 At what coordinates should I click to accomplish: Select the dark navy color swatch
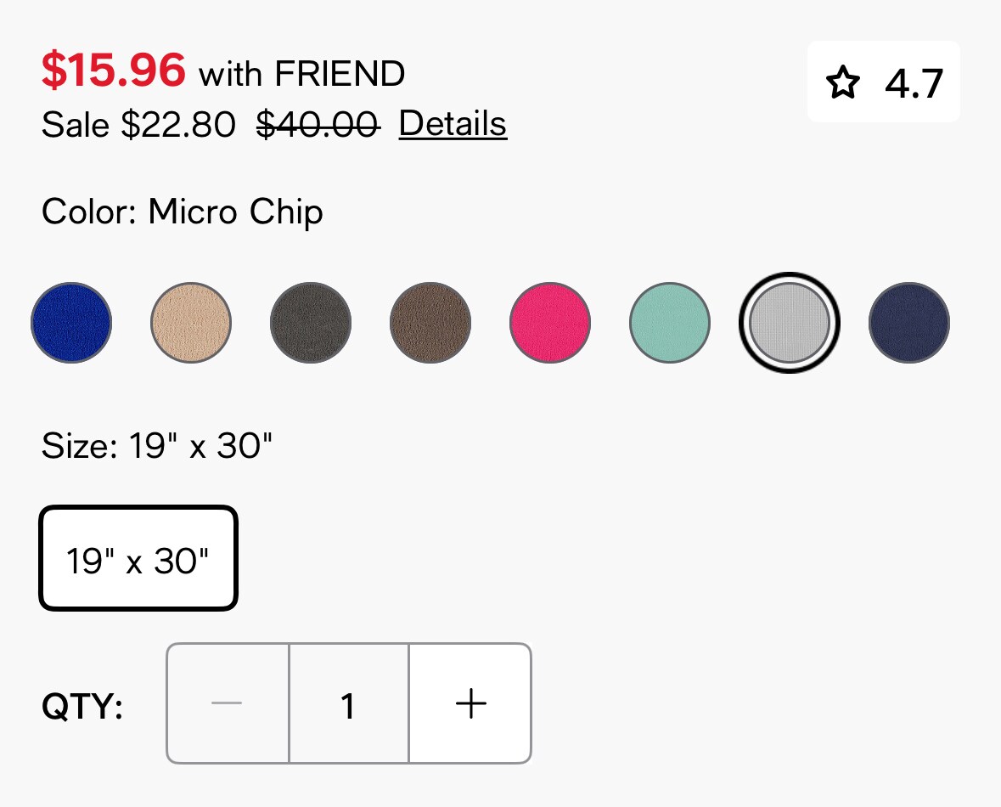(909, 323)
